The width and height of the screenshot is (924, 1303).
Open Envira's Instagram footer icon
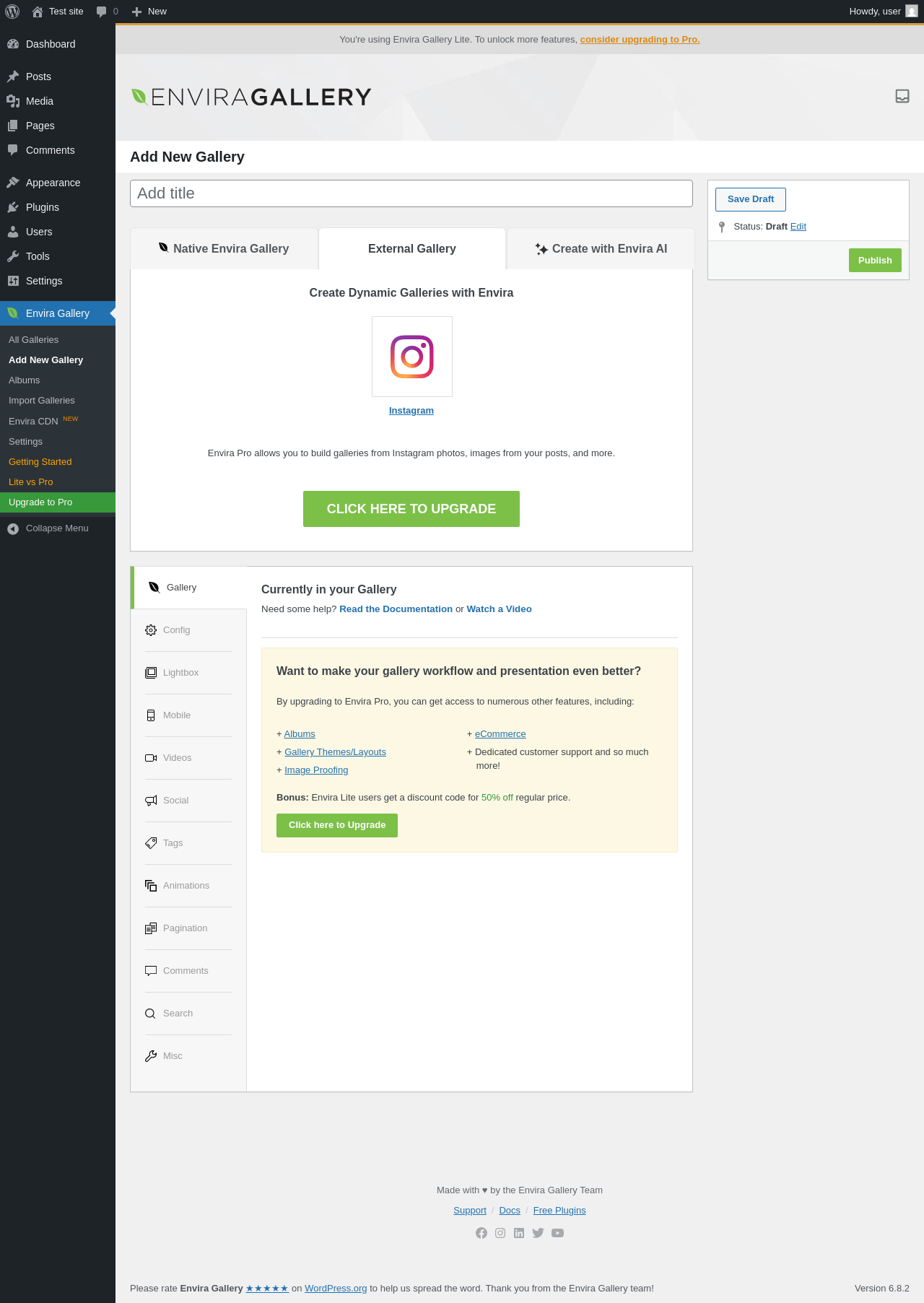click(500, 1233)
